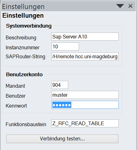Click the Kennwort label

click(x=16, y=106)
